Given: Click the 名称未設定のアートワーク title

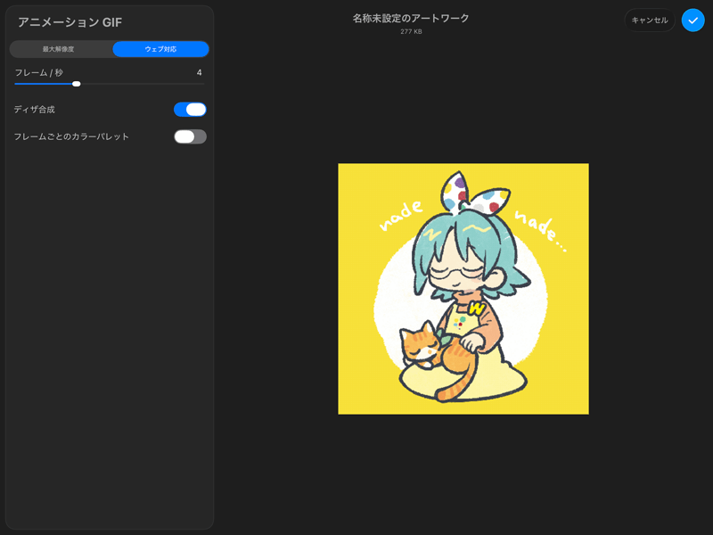Looking at the screenshot, I should pyautogui.click(x=411, y=18).
